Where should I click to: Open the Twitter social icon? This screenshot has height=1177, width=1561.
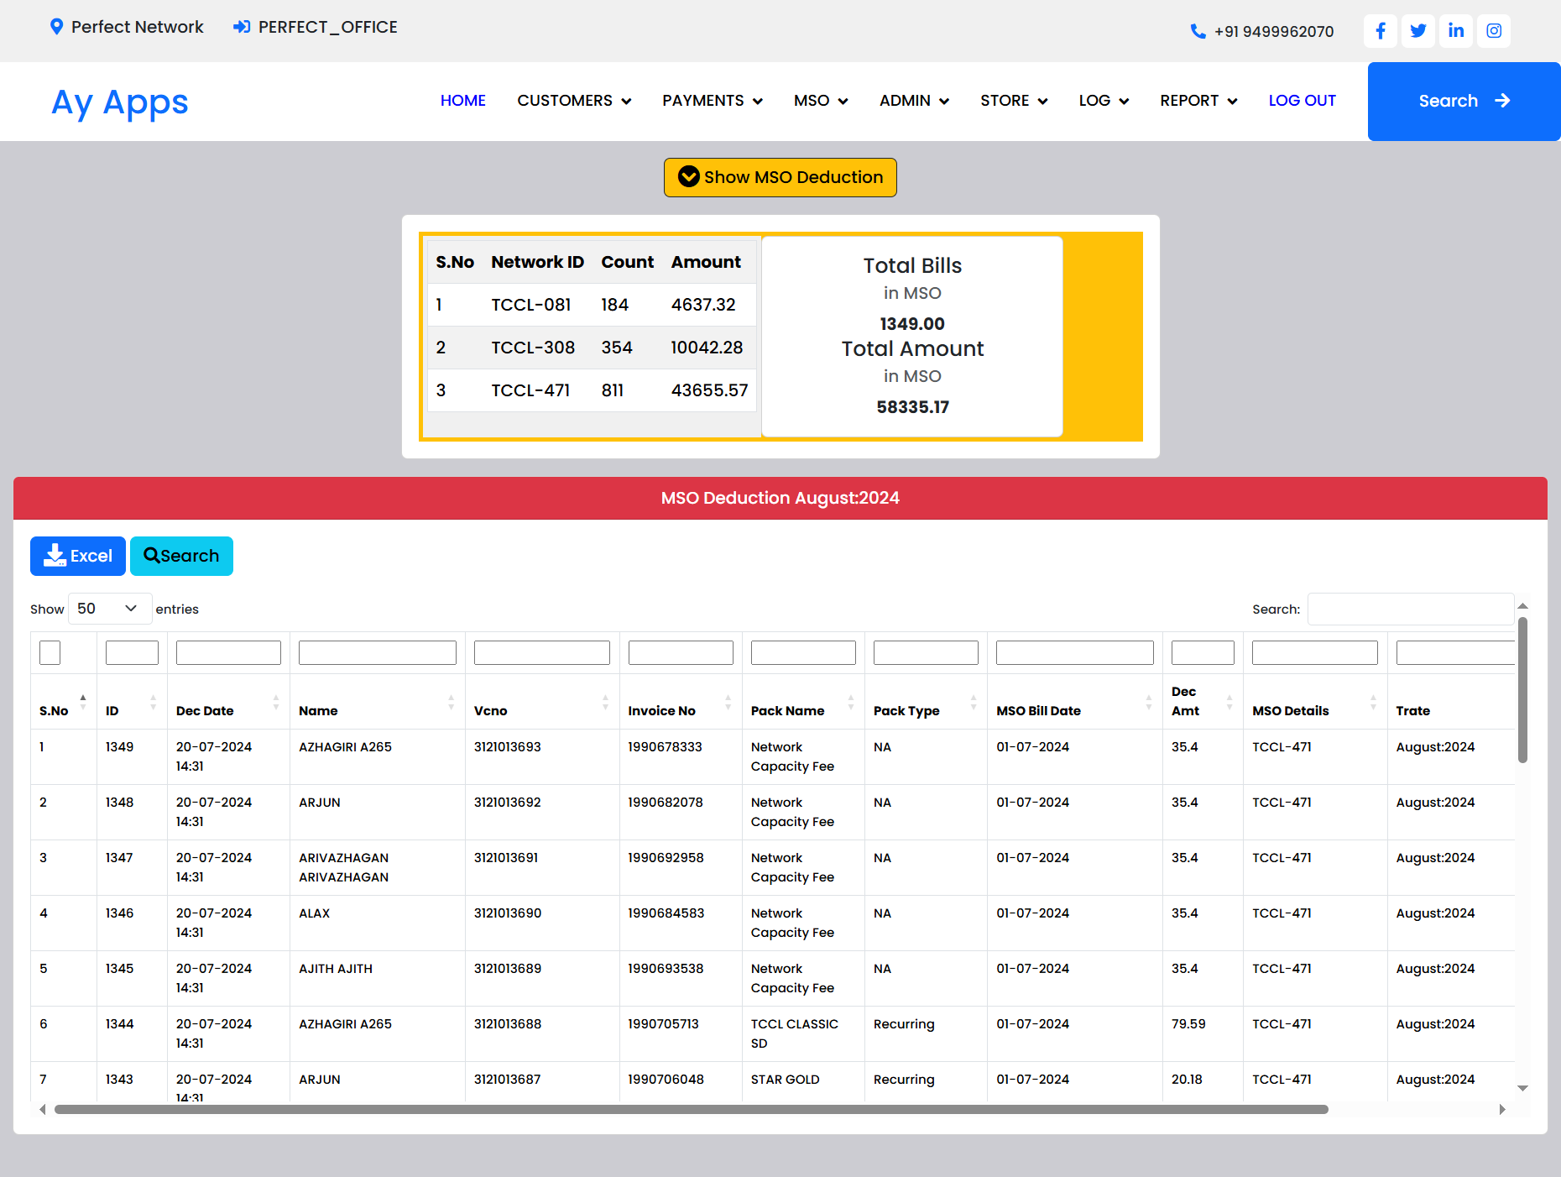pos(1417,31)
